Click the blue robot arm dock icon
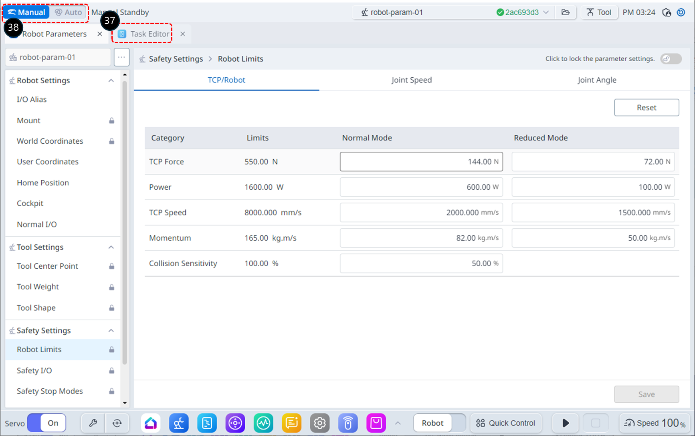 click(x=179, y=423)
